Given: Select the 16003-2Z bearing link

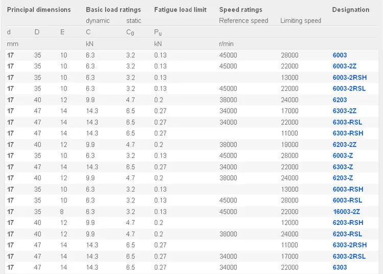Looking at the screenshot, I should coord(346,212).
